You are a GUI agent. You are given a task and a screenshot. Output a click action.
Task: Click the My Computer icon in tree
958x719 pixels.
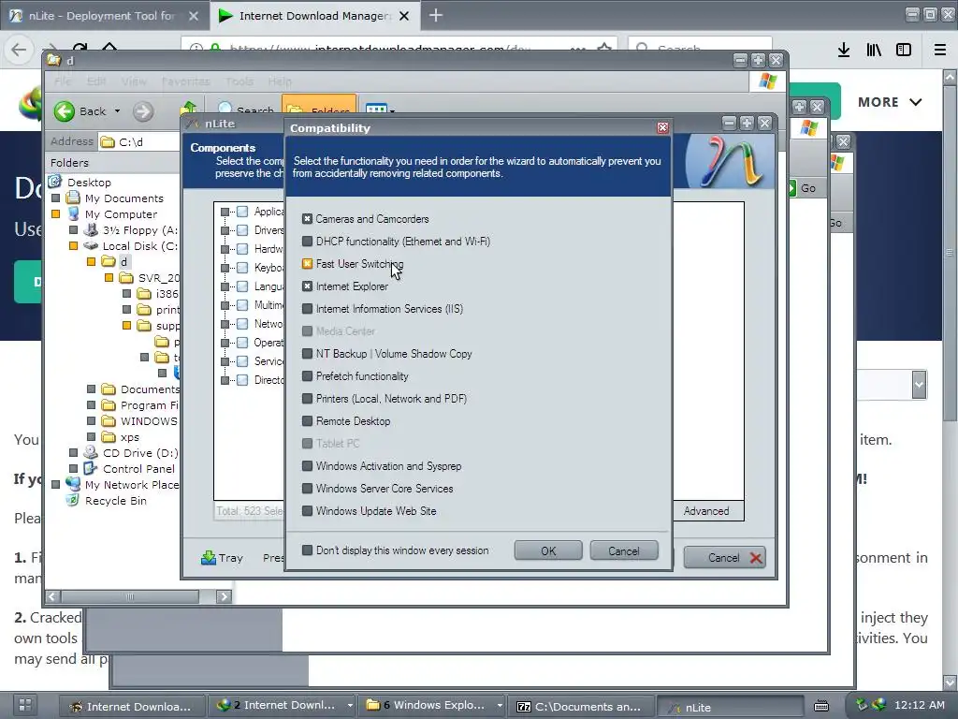73,214
